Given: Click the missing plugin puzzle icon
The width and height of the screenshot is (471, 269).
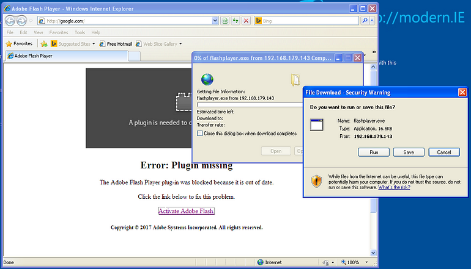Looking at the screenshot, I should pos(184,102).
